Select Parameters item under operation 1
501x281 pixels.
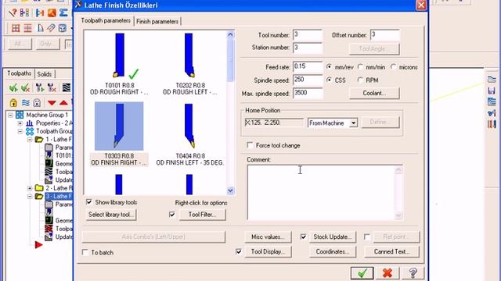click(x=59, y=148)
